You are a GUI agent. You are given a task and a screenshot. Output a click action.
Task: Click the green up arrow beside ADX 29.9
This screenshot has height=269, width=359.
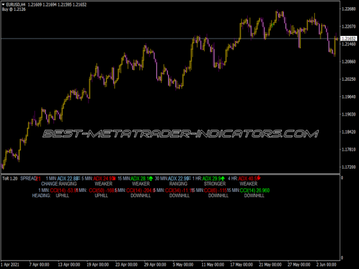pyautogui.click(x=223, y=178)
